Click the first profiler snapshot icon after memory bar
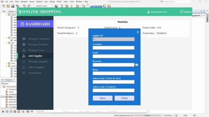The height and width of the screenshot is (117, 209). (104, 6)
